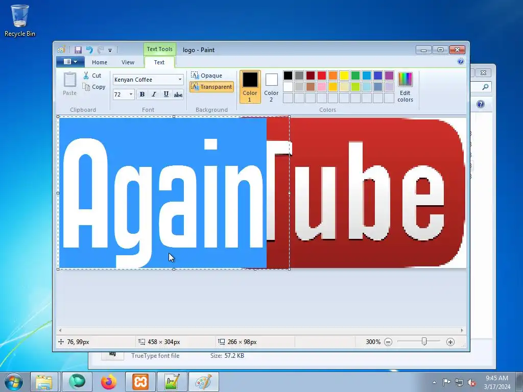Click the horizontal scrollbar right arrow
This screenshot has height=392, width=523.
point(462,330)
